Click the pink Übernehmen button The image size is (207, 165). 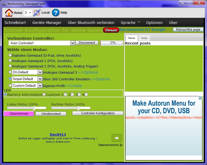coord(19,114)
